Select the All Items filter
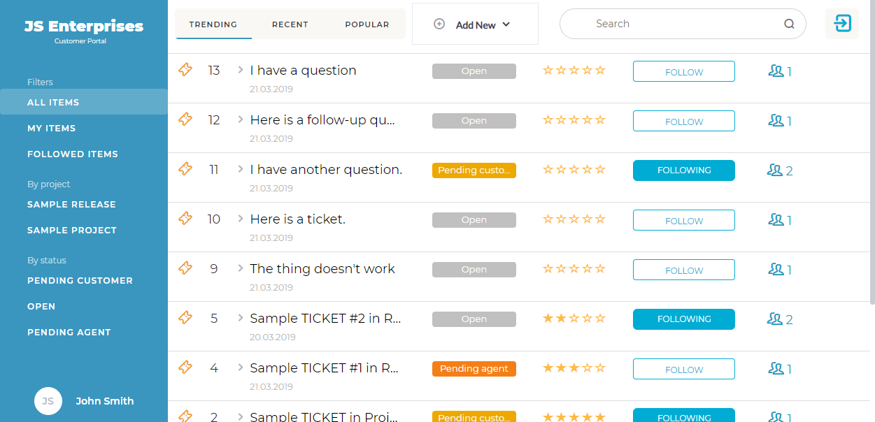 (x=84, y=102)
